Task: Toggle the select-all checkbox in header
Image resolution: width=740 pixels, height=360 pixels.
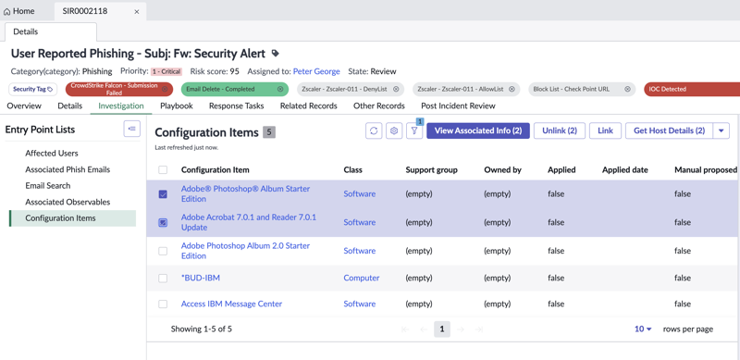Action: (163, 169)
